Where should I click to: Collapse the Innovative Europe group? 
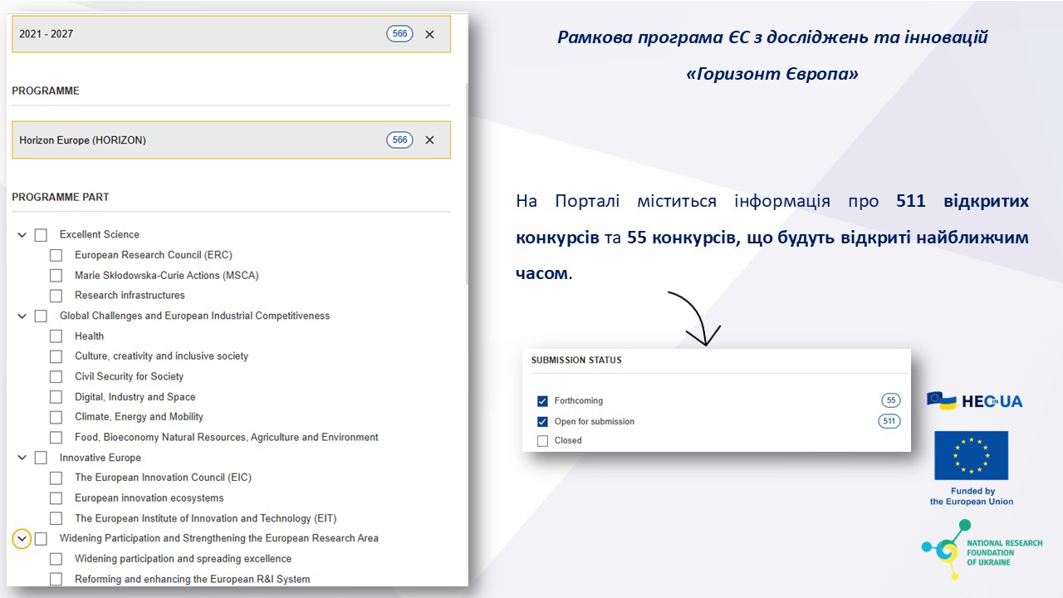click(x=22, y=458)
